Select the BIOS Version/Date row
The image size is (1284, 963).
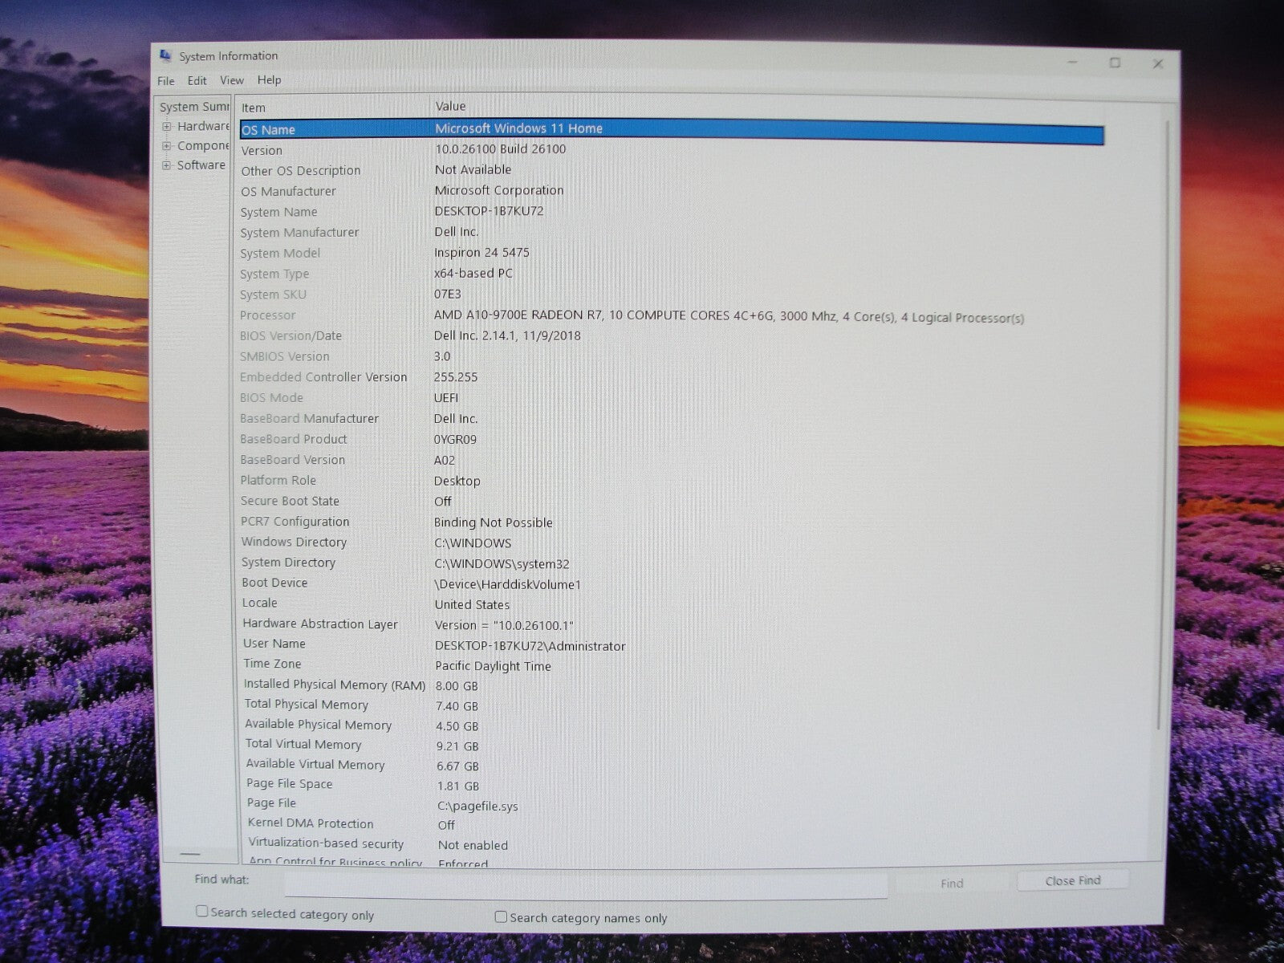[x=672, y=336]
